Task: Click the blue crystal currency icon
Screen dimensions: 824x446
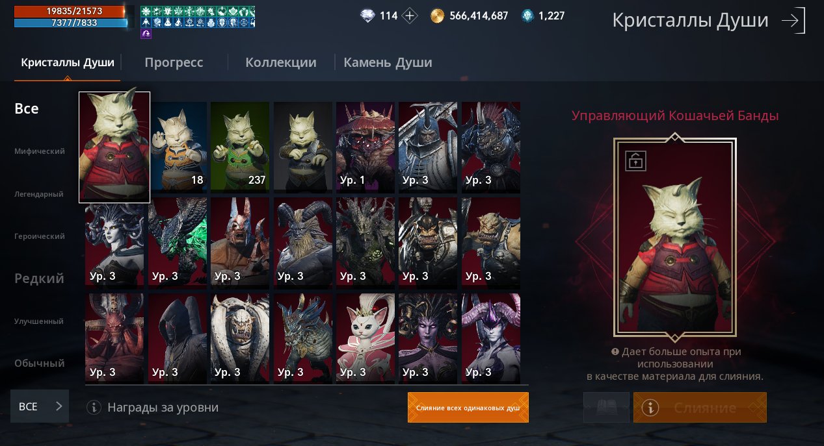Action: [x=527, y=16]
